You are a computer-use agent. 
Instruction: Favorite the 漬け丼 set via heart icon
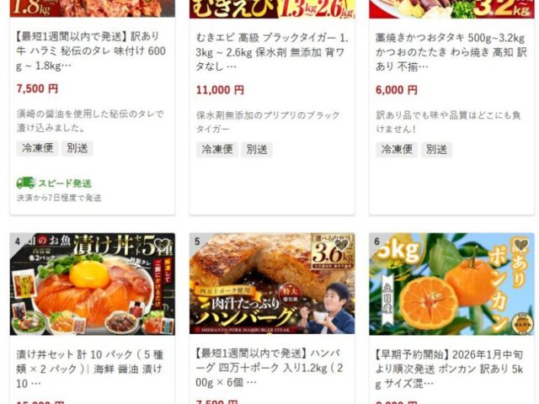(x=162, y=245)
